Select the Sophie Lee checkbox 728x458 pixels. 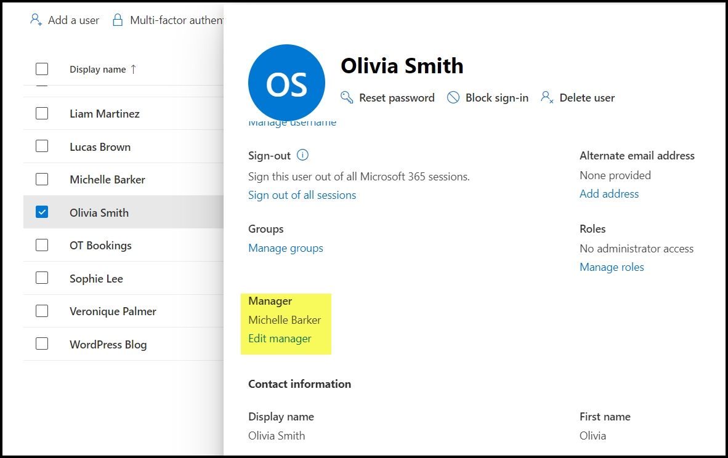click(x=42, y=278)
